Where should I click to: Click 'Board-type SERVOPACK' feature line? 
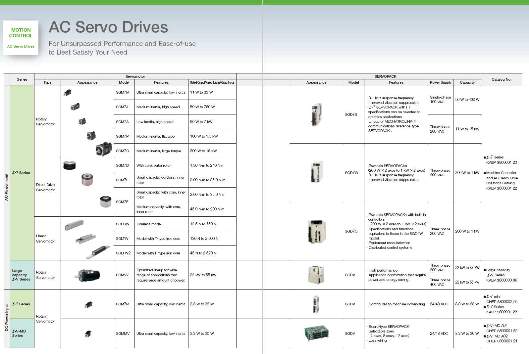388,327
